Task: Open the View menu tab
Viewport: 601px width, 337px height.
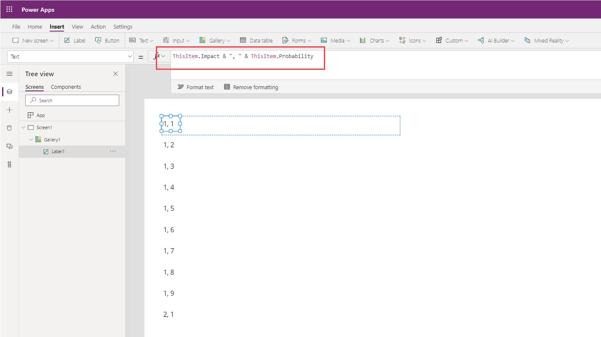Action: pos(77,27)
